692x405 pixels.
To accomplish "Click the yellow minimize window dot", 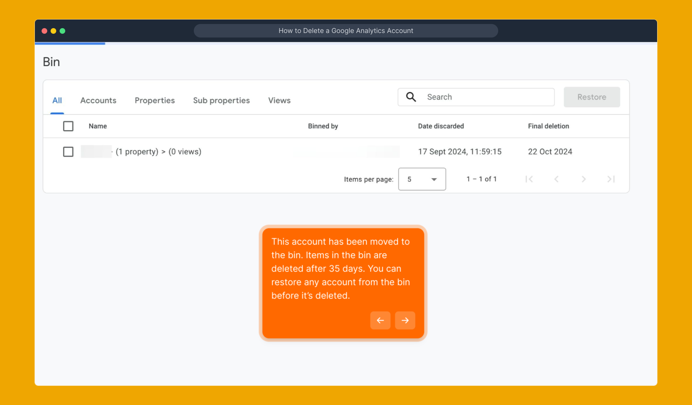I will point(53,31).
